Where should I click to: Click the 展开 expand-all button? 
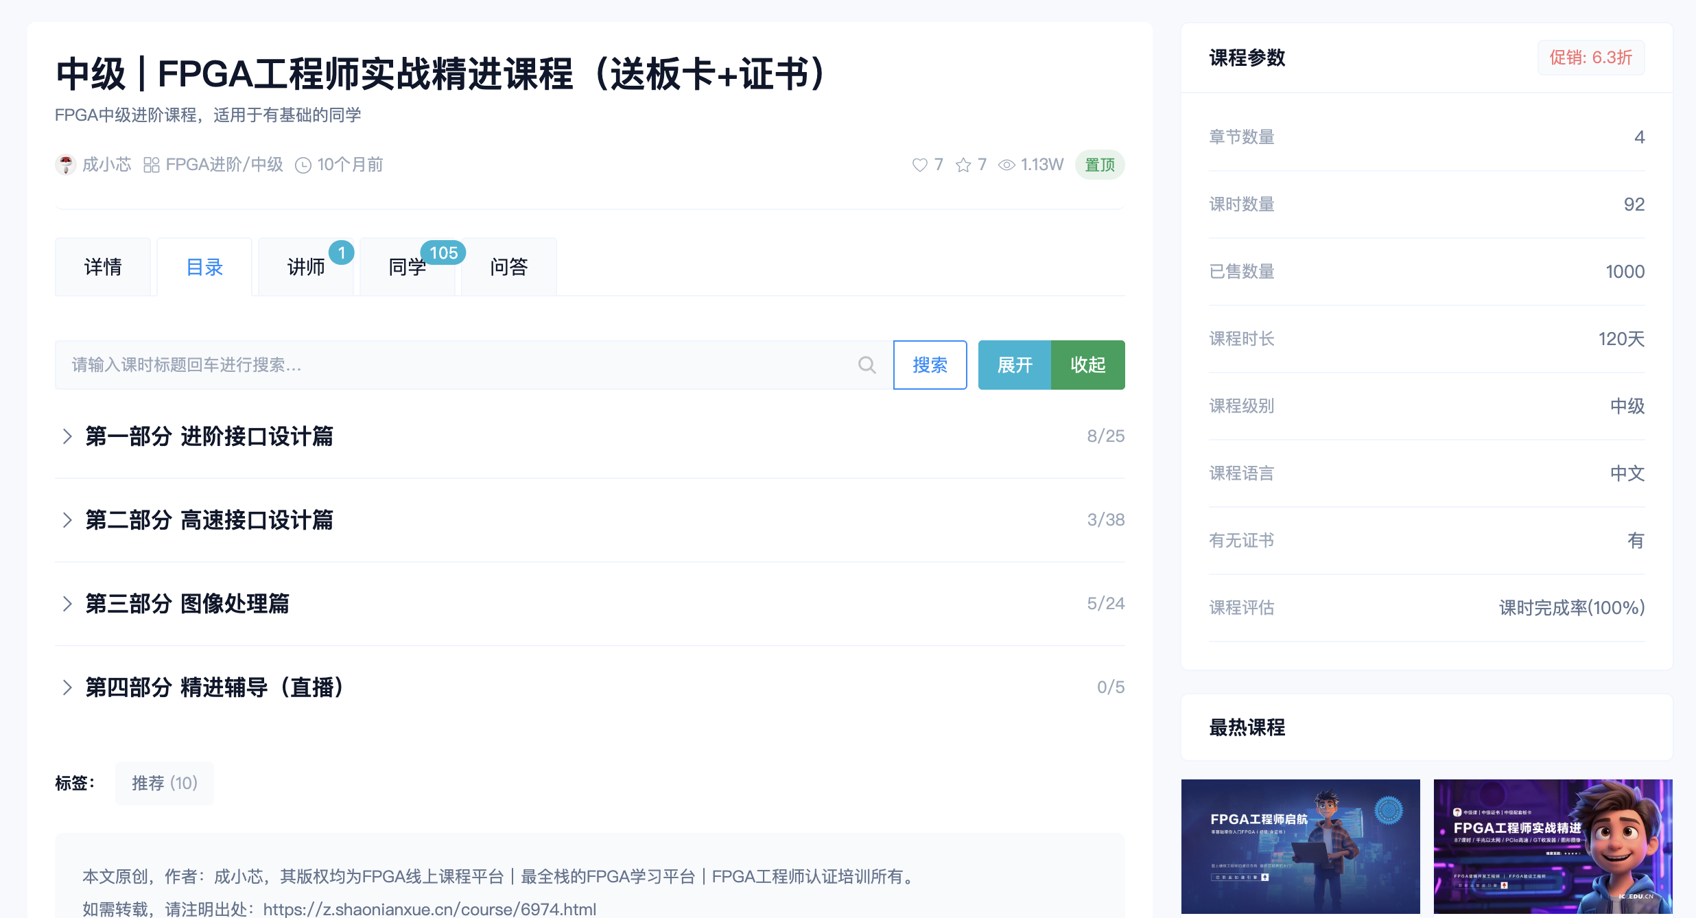tap(1014, 365)
